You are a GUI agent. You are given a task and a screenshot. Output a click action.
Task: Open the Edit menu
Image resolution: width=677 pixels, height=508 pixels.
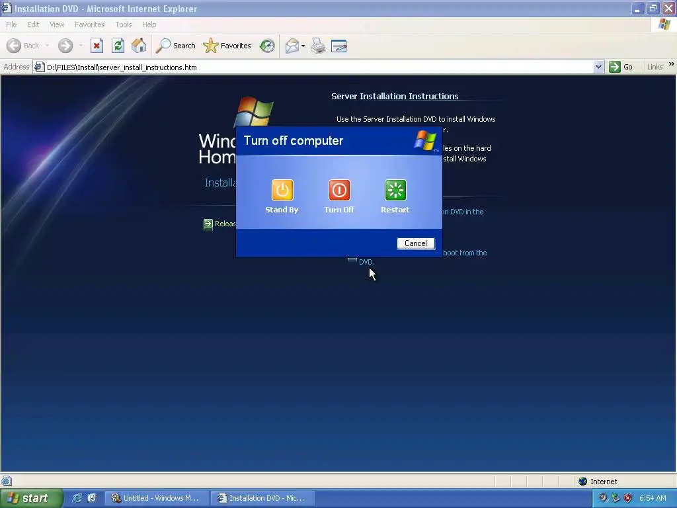click(x=33, y=24)
